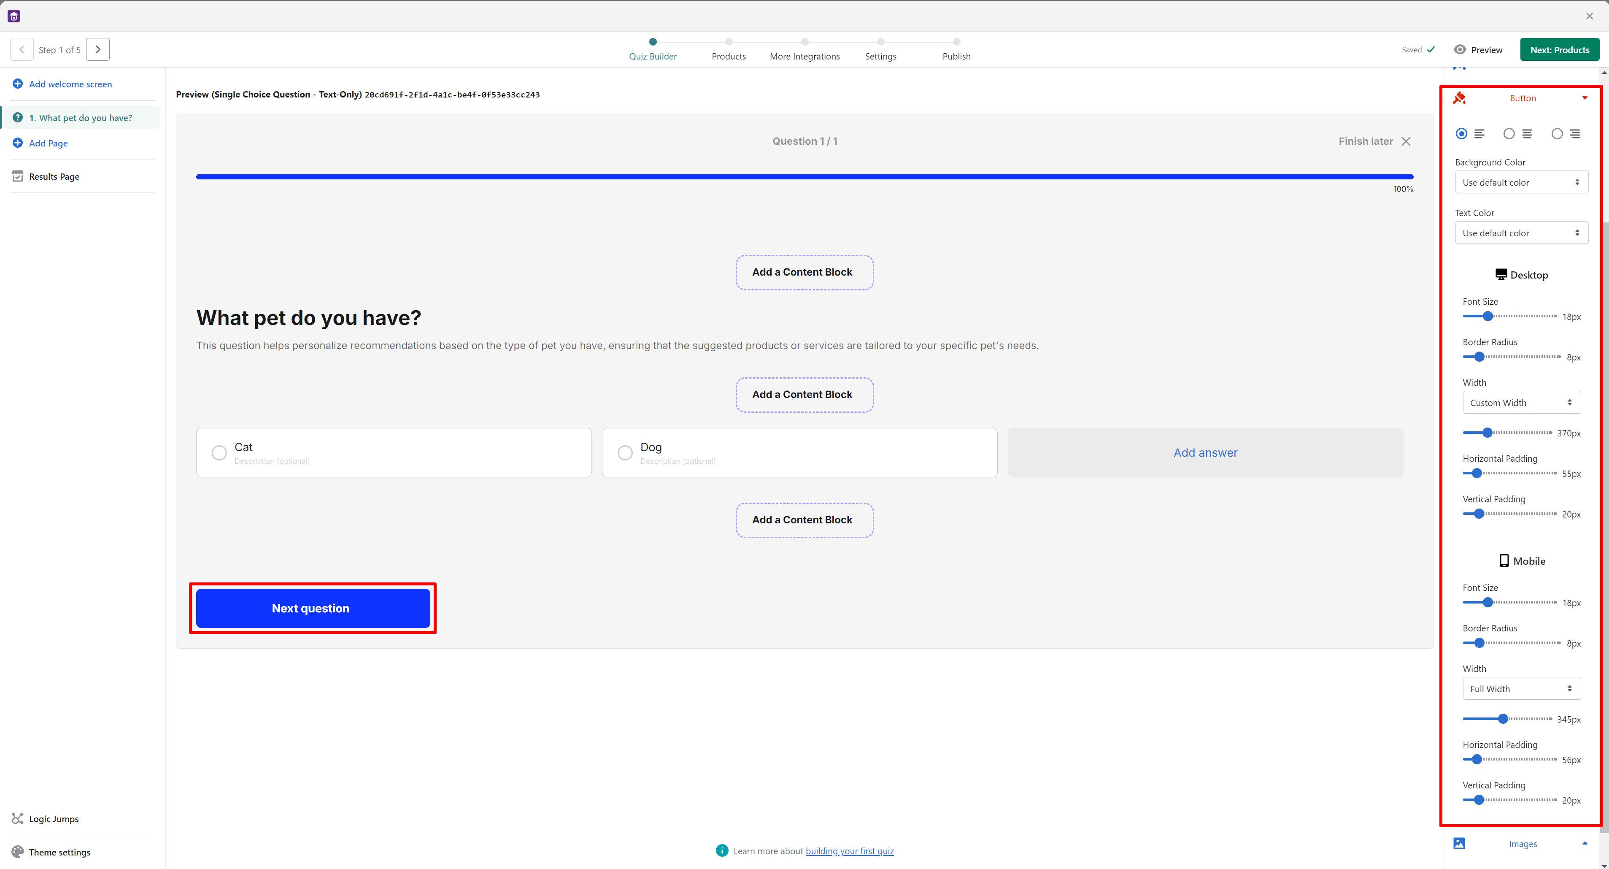Click the Mobile Vertical Padding slider
The width and height of the screenshot is (1609, 869).
(x=1510, y=800)
